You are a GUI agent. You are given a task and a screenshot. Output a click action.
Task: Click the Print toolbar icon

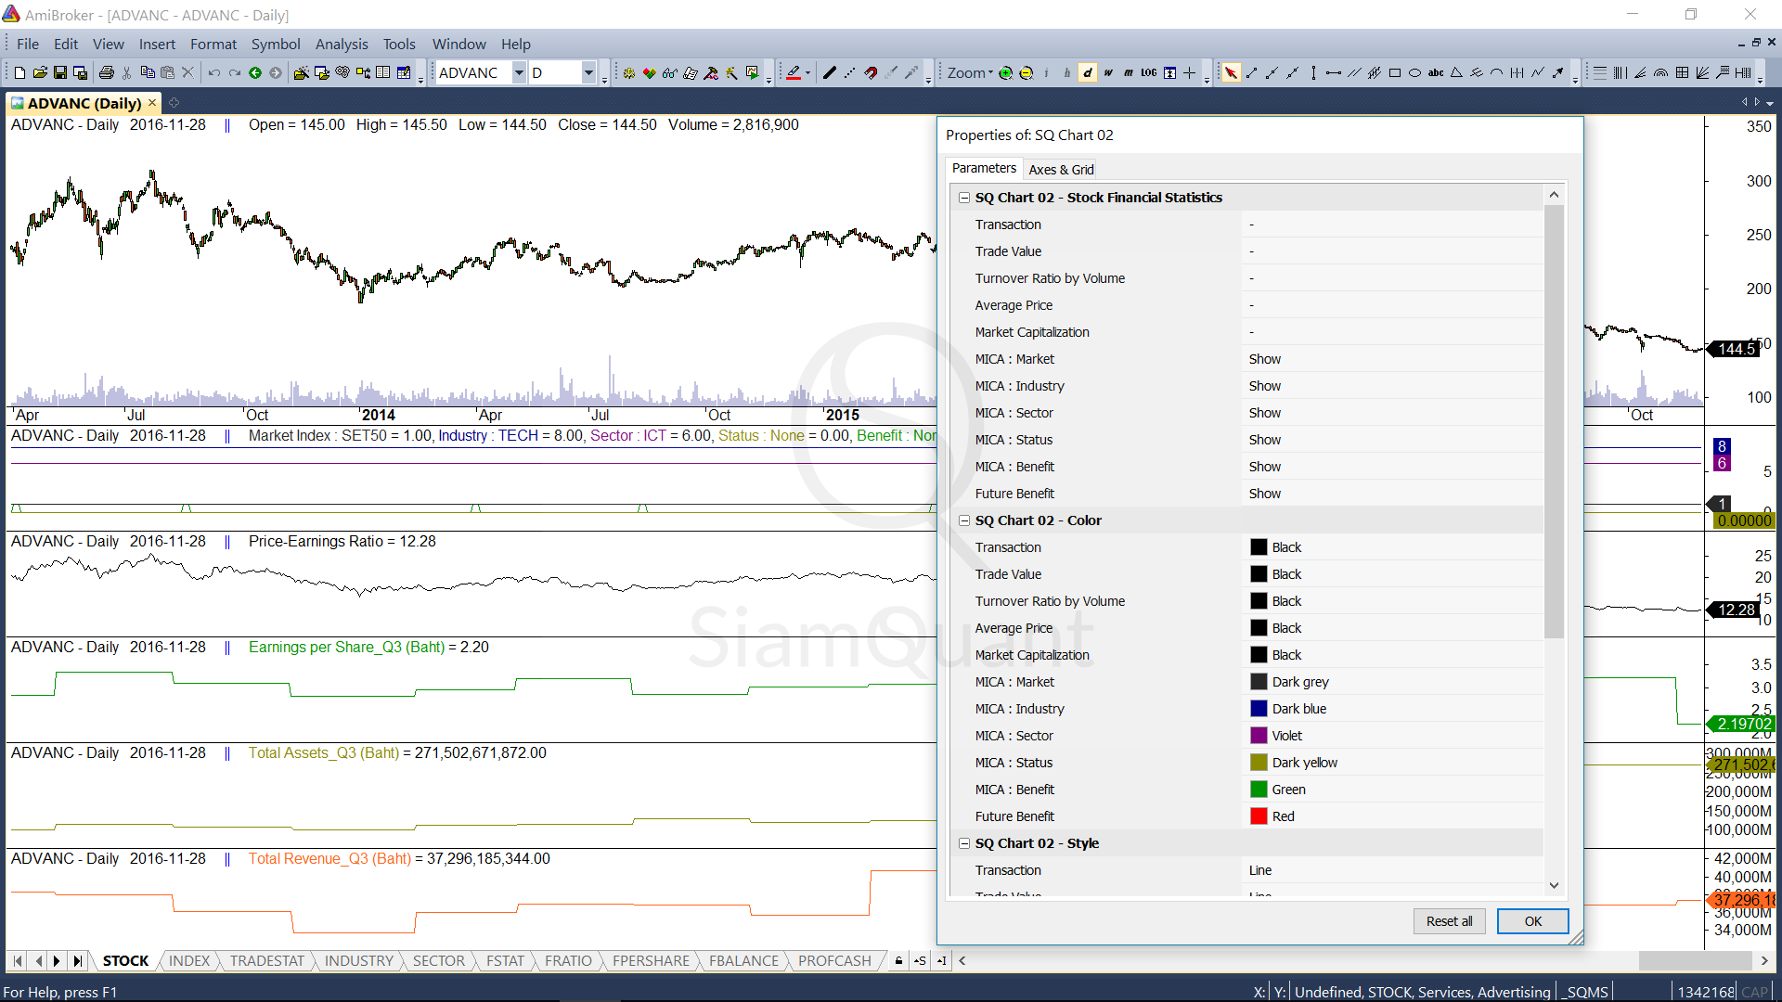(x=107, y=72)
